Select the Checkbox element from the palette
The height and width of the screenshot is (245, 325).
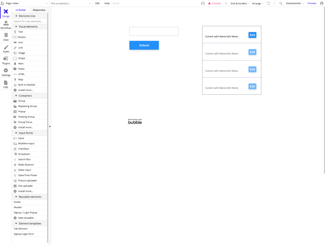point(23,149)
